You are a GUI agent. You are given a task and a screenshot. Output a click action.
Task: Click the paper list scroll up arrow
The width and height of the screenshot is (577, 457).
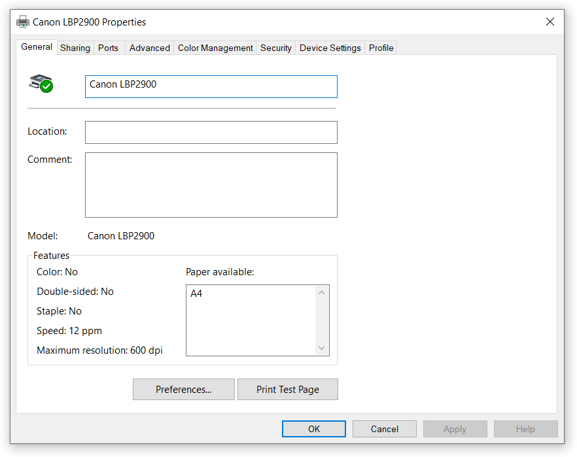coord(321,292)
